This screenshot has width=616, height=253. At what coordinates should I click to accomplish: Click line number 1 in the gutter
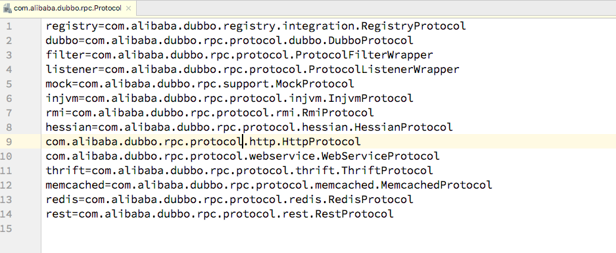tap(9, 26)
